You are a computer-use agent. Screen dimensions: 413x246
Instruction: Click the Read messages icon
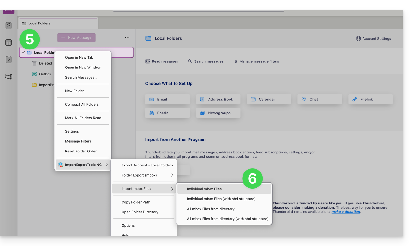click(x=148, y=61)
